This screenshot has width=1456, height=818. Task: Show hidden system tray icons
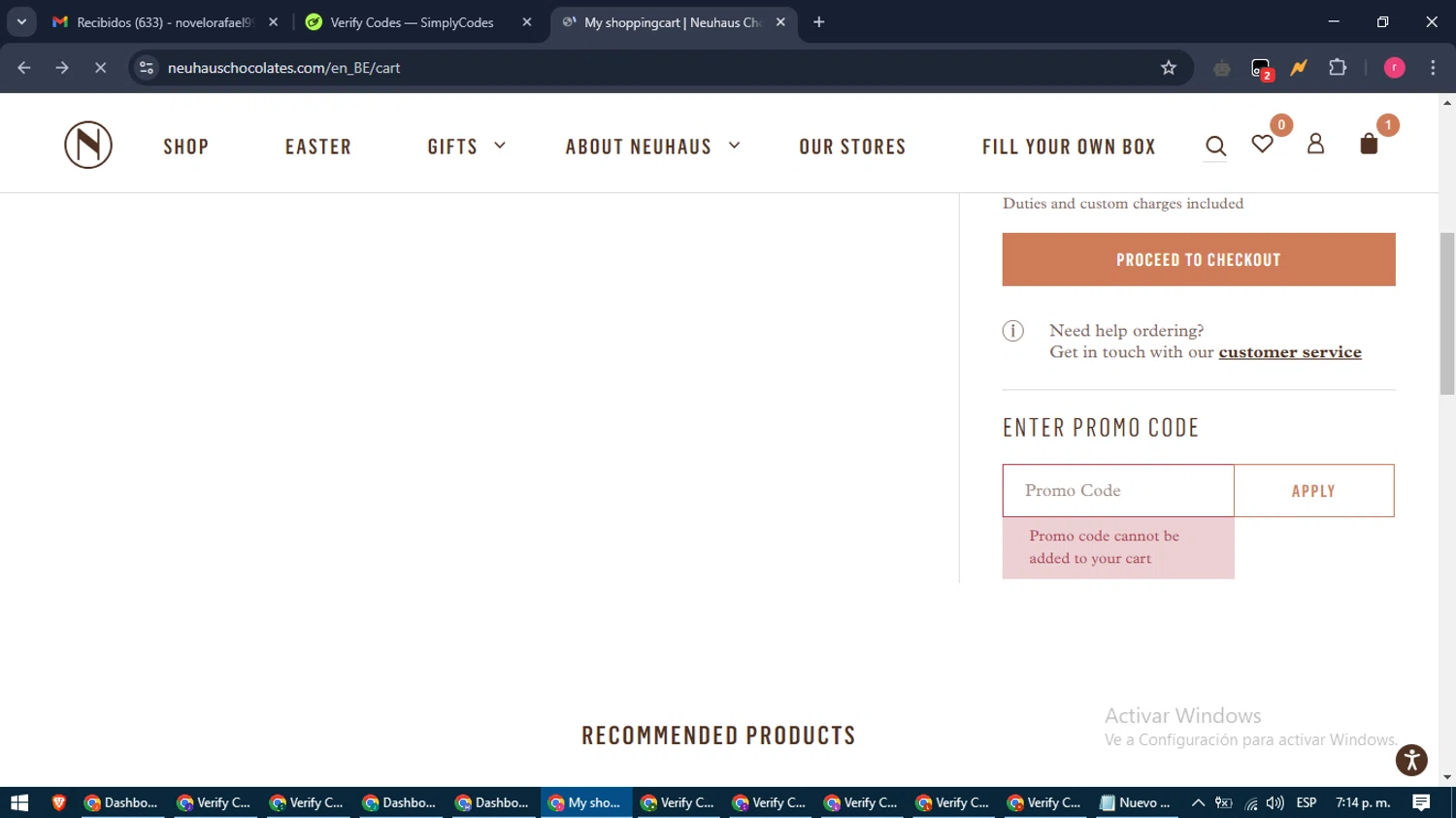1198,802
